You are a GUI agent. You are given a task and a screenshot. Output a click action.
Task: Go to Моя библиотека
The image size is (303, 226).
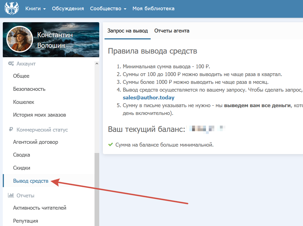pyautogui.click(x=153, y=9)
